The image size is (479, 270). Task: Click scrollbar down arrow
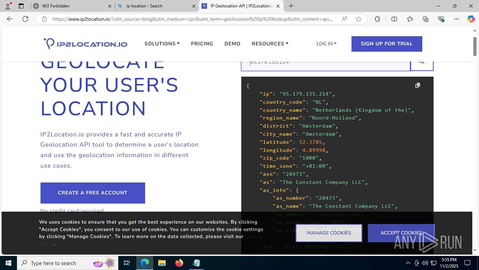pyautogui.click(x=475, y=250)
